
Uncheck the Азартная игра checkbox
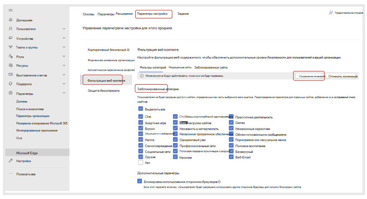click(141, 123)
